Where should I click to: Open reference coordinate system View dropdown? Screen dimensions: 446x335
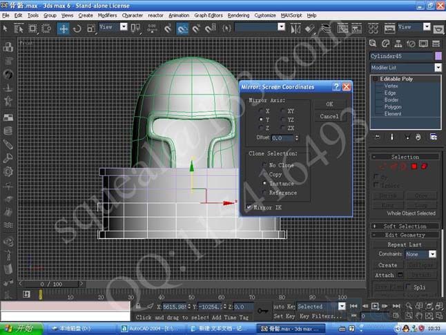[124, 27]
